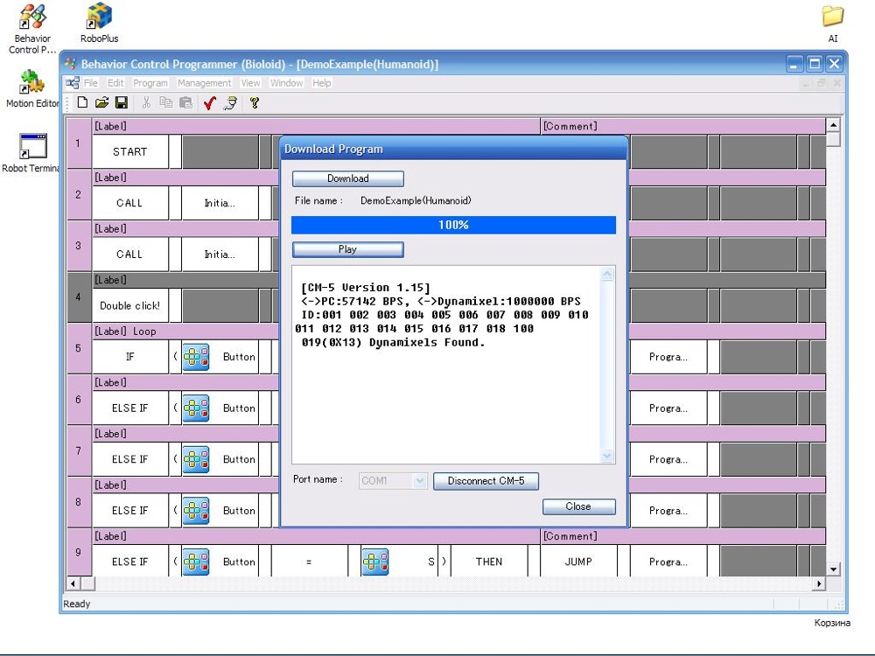Click the Play button in dialog
Screen dimensions: 875x656
(x=347, y=249)
